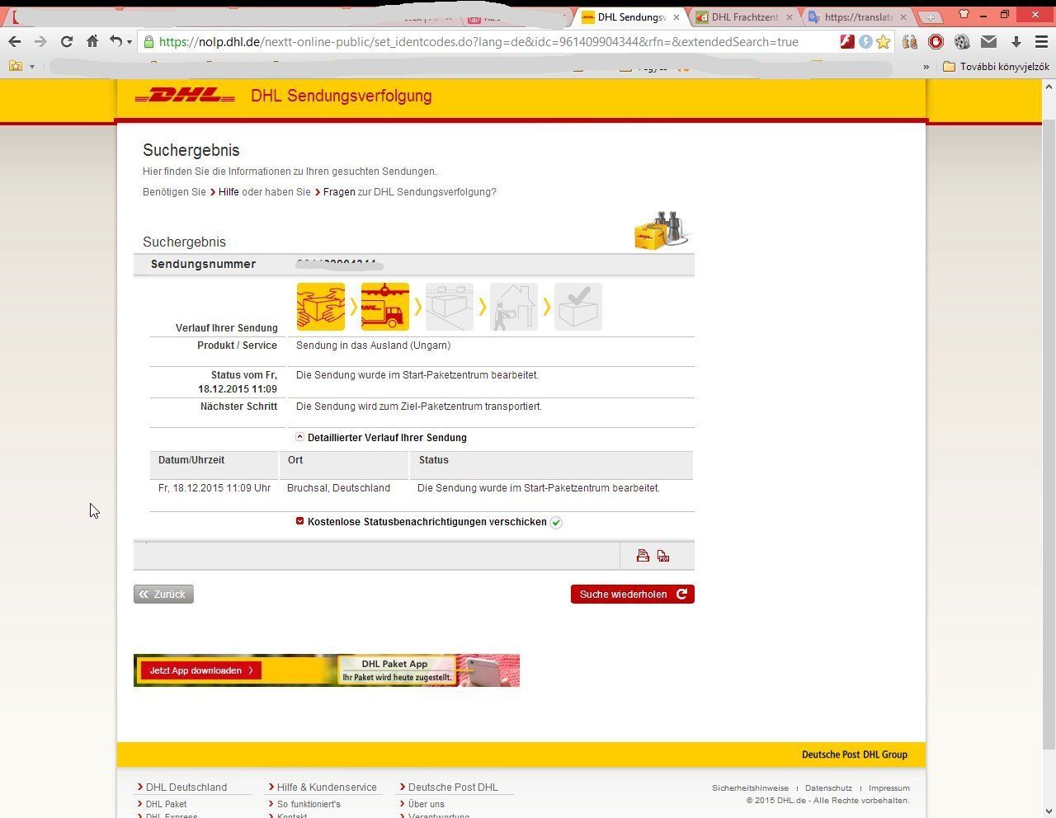The width and height of the screenshot is (1056, 818).
Task: Click Bruchsal, Deutschland location cell
Action: click(x=338, y=488)
